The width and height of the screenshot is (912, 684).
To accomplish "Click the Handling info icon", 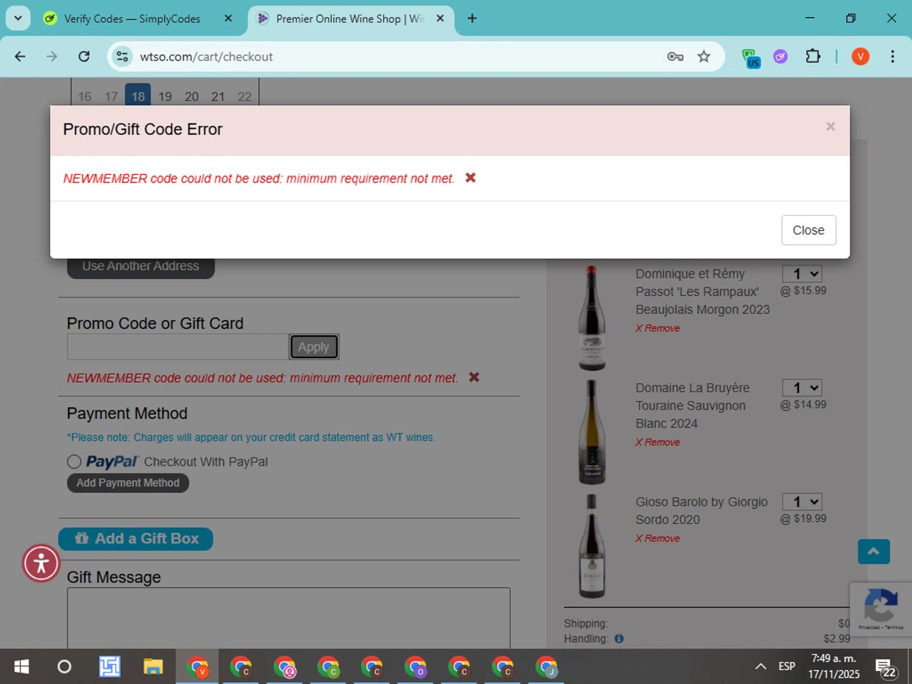I will point(619,638).
